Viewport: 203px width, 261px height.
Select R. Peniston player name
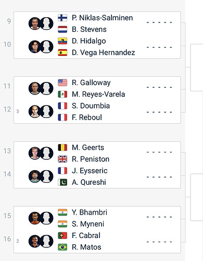[91, 159]
